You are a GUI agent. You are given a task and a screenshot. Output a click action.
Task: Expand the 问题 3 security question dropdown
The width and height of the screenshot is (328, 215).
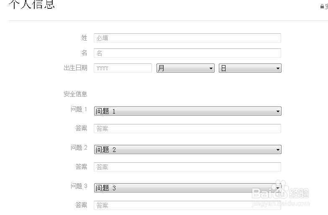pos(187,188)
